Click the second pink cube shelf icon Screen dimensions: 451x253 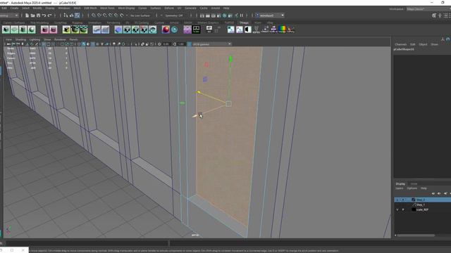click(54, 30)
